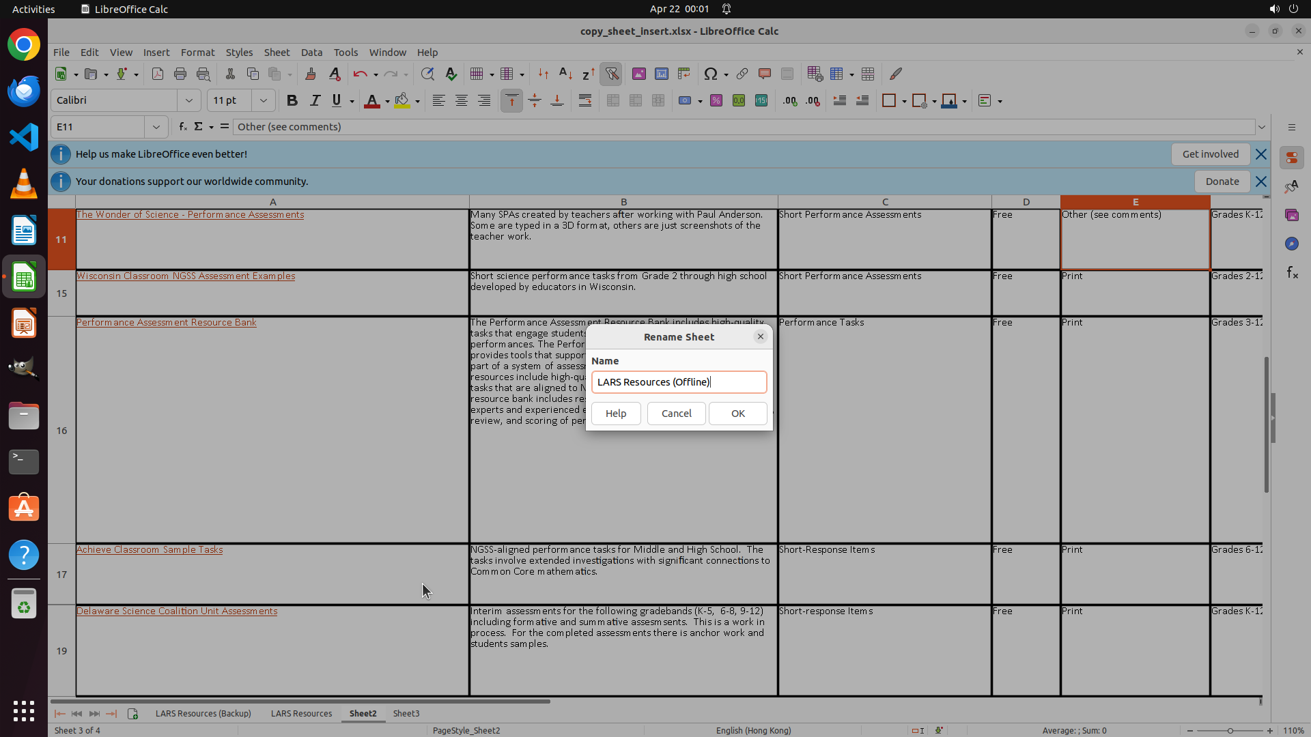This screenshot has width=1311, height=737.
Task: Click the Insert Chart icon
Action: coord(662,74)
